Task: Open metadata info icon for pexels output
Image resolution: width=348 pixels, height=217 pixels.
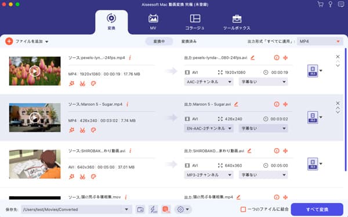Action: [277, 58]
